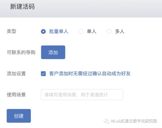Click the 单人 option label text
This screenshot has width=162, height=128.
point(91,32)
